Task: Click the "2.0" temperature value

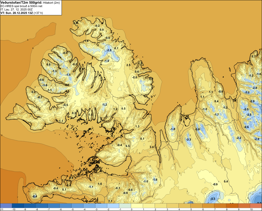Action: point(75,23)
